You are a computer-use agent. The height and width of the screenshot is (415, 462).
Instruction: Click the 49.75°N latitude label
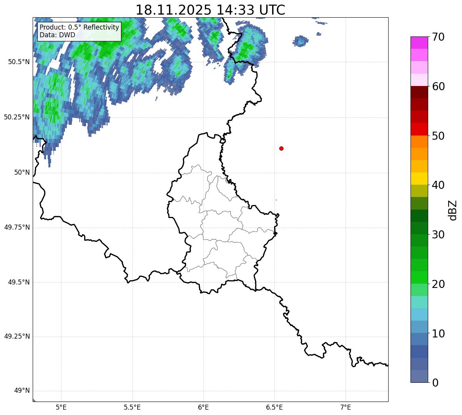pyautogui.click(x=17, y=227)
